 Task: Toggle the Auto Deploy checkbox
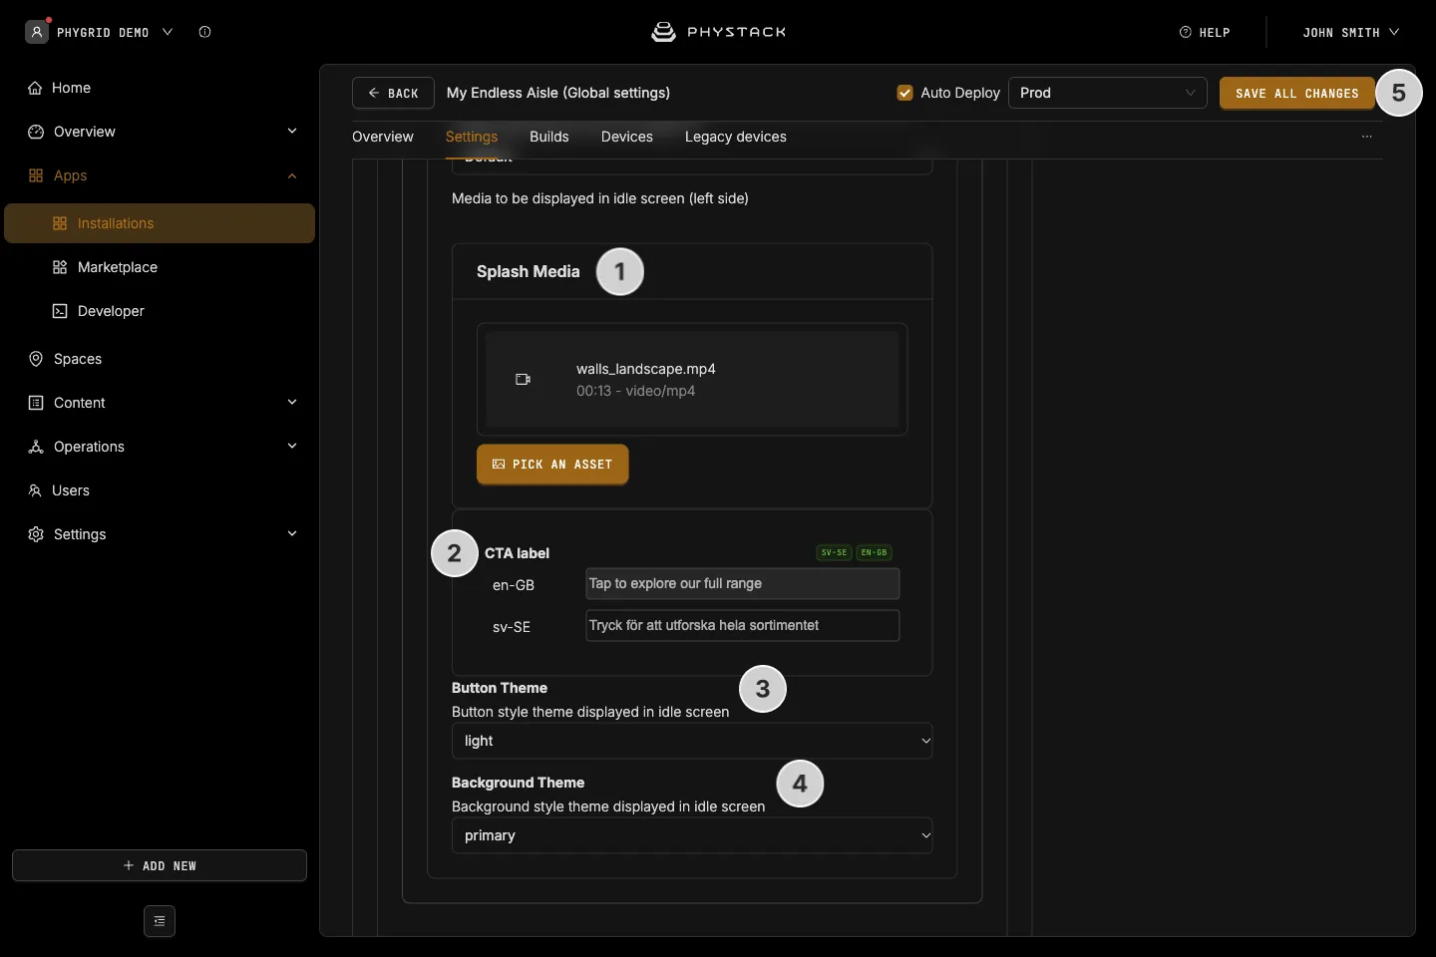(x=905, y=93)
